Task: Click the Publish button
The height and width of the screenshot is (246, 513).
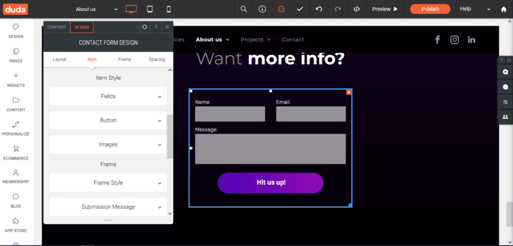Action: click(430, 9)
